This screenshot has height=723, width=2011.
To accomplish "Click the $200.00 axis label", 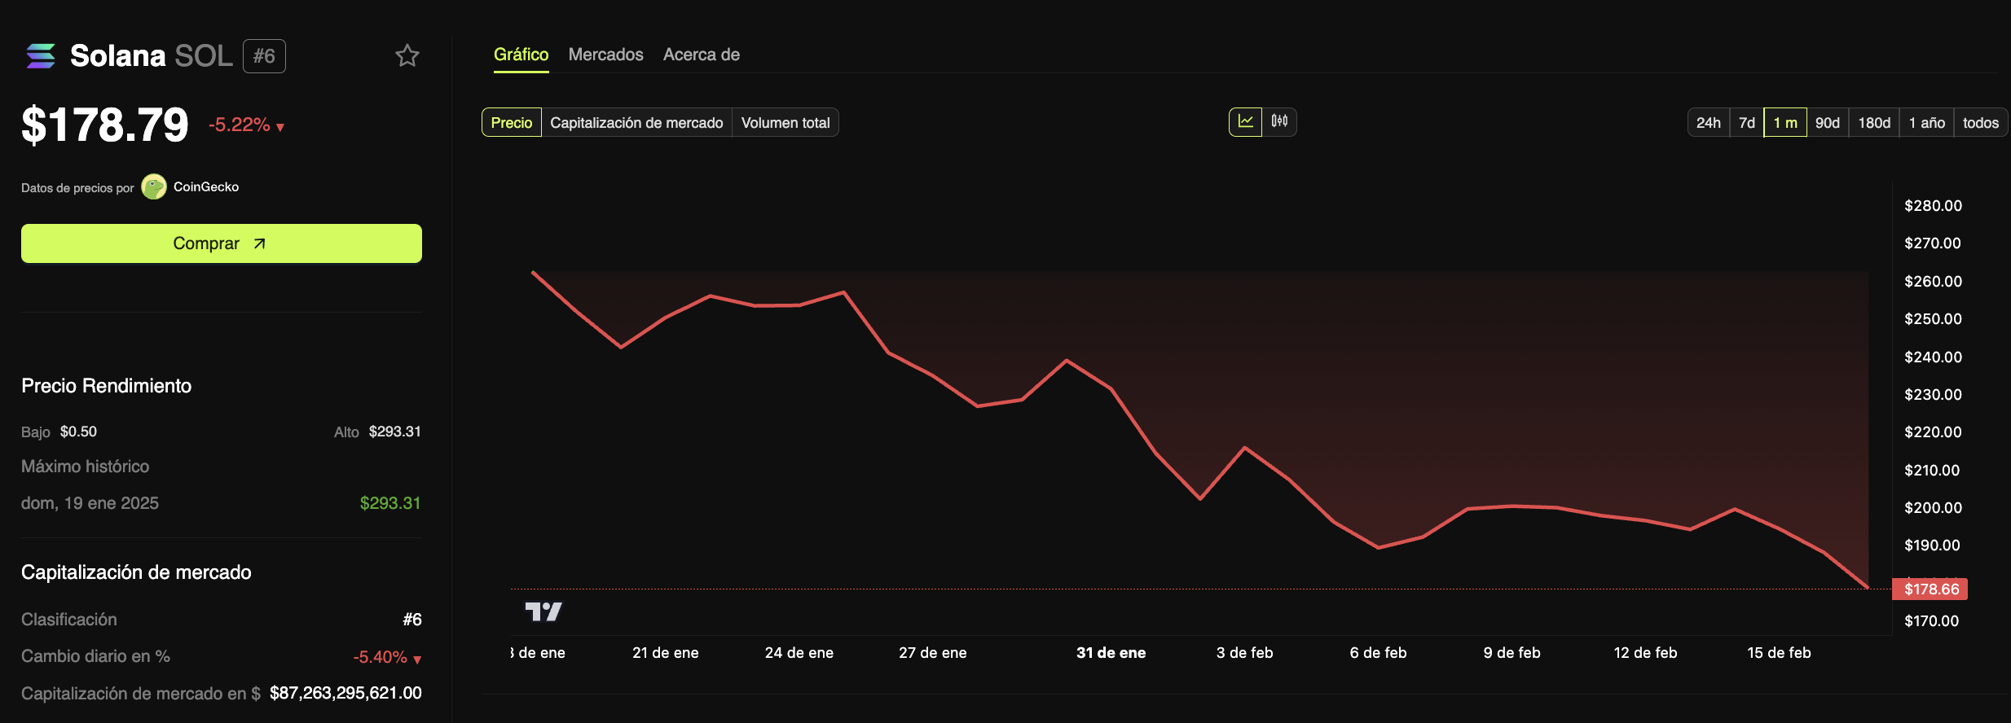I will [x=1933, y=508].
